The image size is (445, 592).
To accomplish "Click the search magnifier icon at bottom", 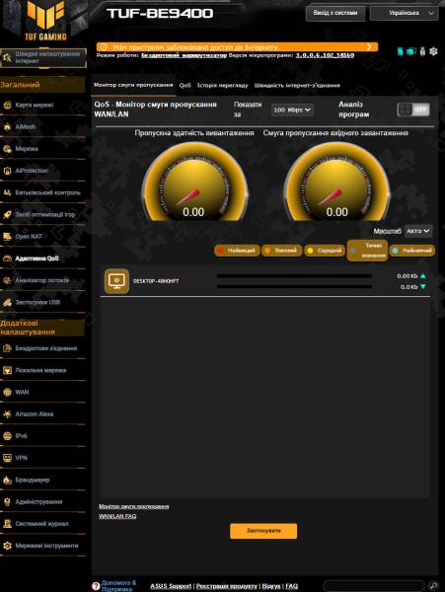I will [434, 585].
